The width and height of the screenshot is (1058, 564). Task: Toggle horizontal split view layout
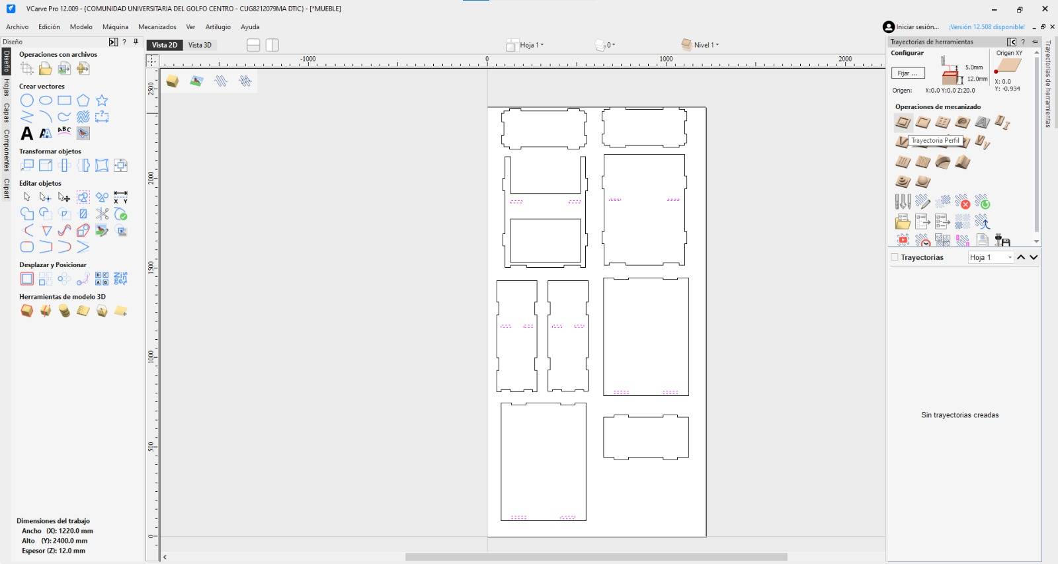click(x=253, y=45)
